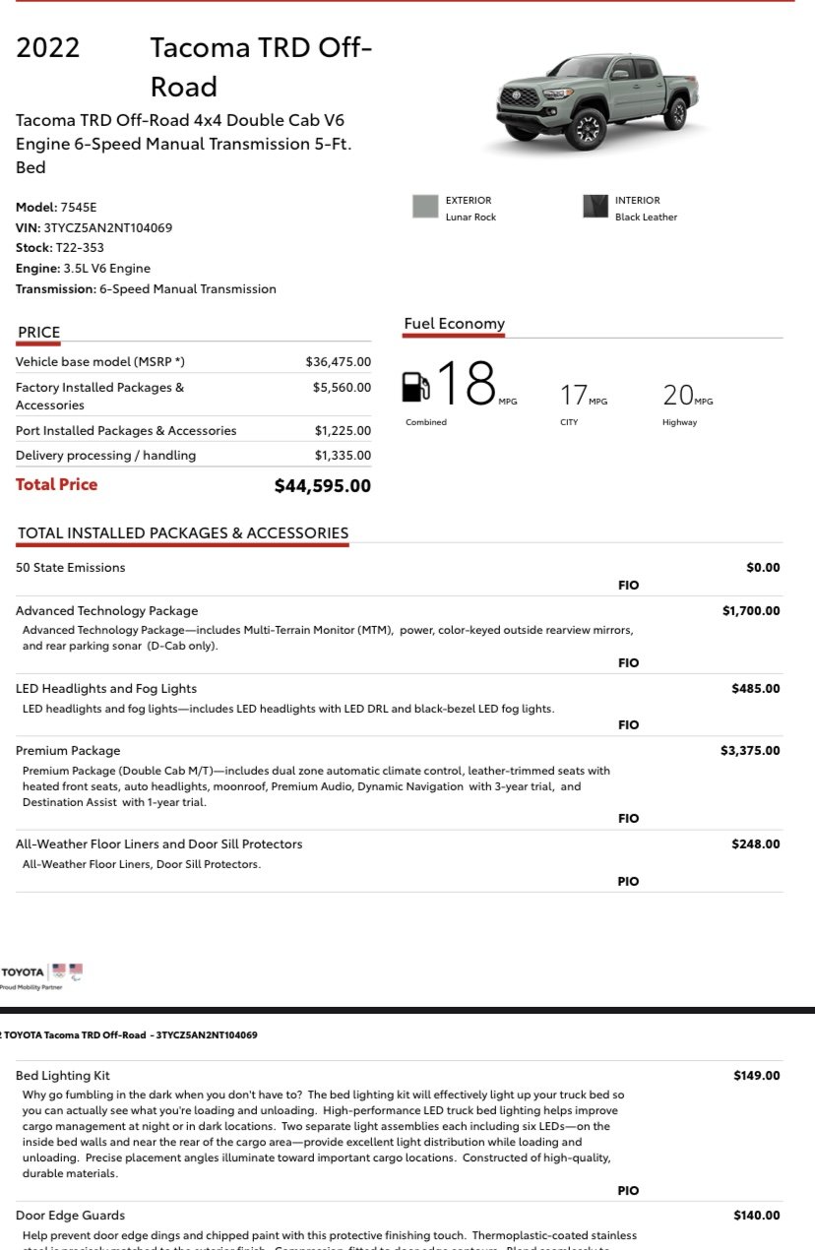Screen dimensions: 815x1250
Task: Click the $149.00 bed lighting price
Action: pyautogui.click(x=757, y=1076)
